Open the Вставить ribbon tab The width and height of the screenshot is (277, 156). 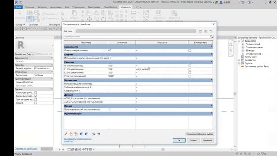click(x=42, y=7)
